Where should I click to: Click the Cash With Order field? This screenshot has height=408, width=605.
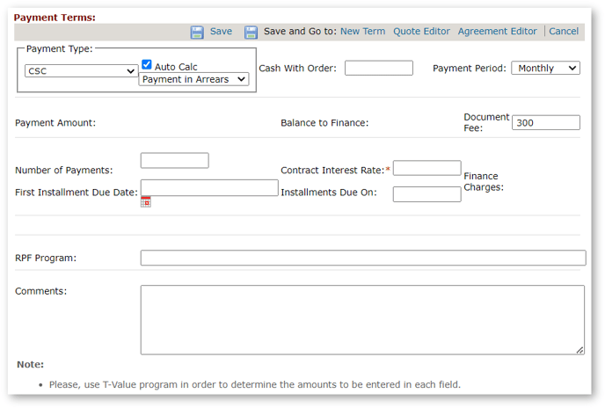coord(378,69)
